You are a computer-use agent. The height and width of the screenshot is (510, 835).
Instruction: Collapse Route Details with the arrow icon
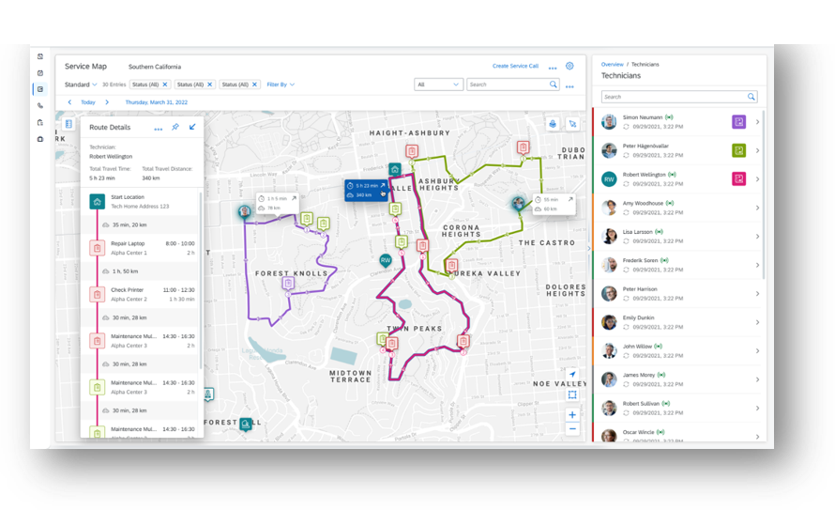[192, 127]
